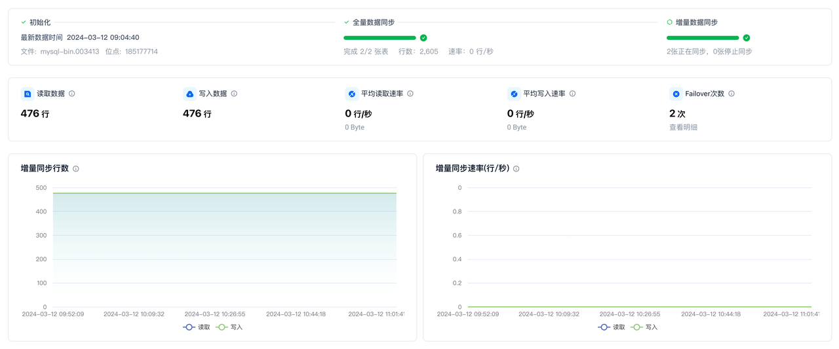Click info icon beside Failover次数
Image resolution: width=839 pixels, height=349 pixels.
coord(732,94)
